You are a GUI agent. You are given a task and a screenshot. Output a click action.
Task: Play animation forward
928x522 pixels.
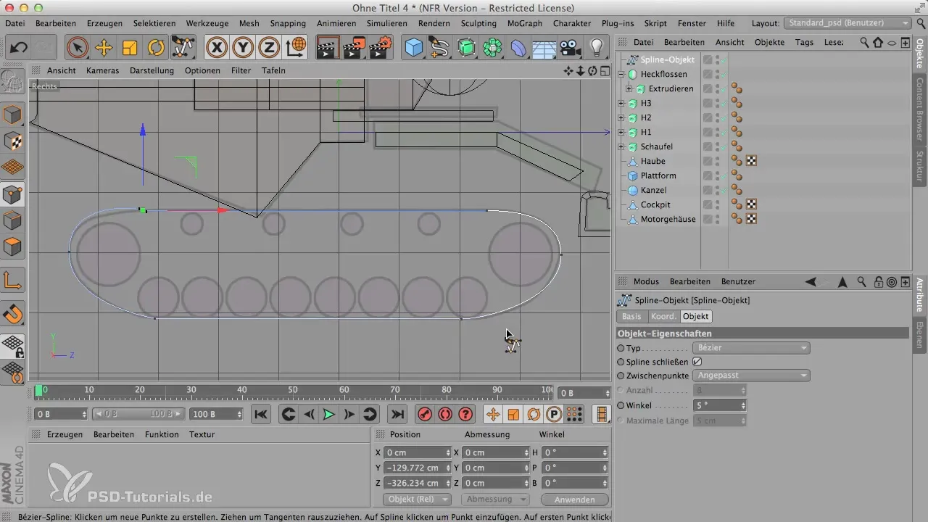coord(328,414)
